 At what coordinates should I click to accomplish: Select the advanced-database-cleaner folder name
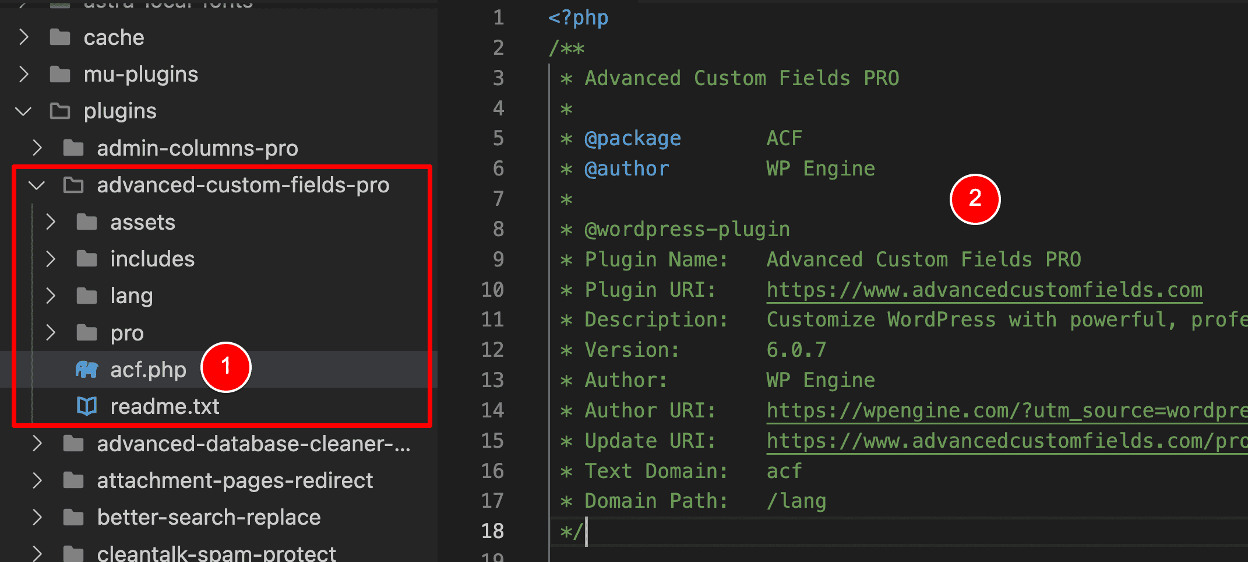(x=253, y=444)
